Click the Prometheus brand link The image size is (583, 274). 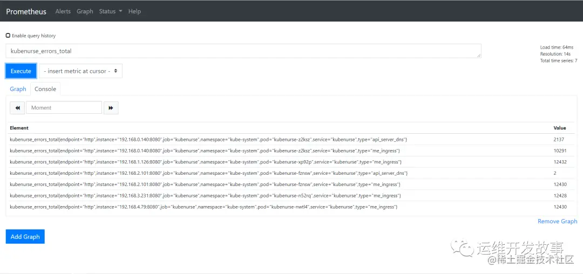[26, 11]
